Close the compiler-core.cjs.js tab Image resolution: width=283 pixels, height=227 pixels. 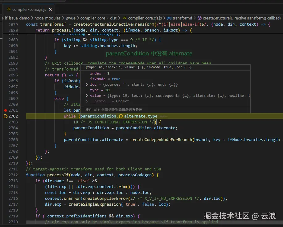[50, 9]
